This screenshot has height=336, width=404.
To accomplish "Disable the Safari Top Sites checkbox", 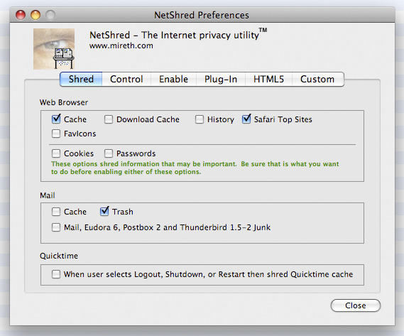I will pos(246,119).
